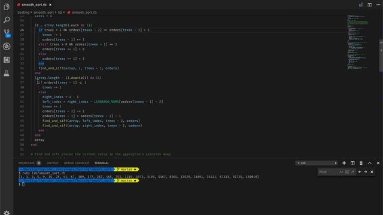Click line number 36 in the gutter
Image resolution: width=383 pixels, height=215 pixels.
point(22,78)
